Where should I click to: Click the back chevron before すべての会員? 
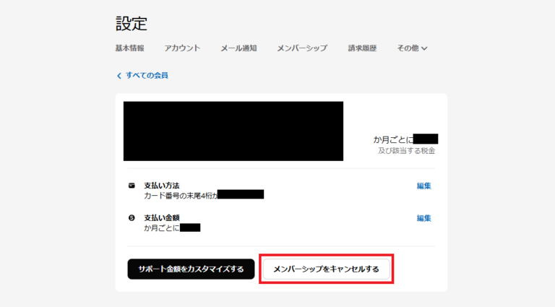119,75
